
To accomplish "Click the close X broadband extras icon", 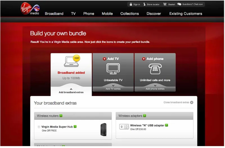I will tap(192, 102).
